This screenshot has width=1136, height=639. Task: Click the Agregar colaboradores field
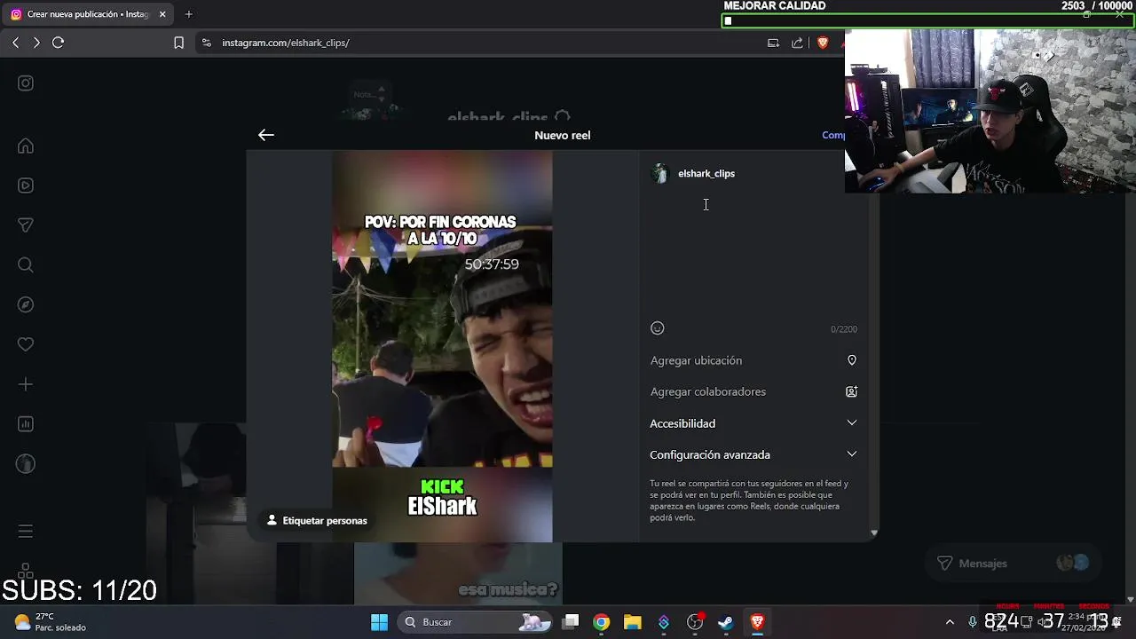pos(753,391)
